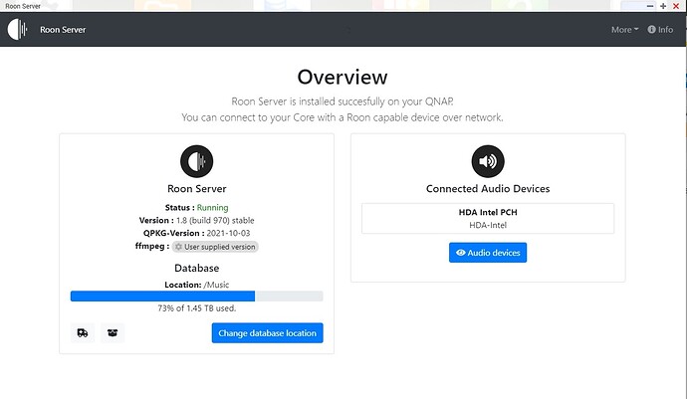
Task: Click the Database section heading
Action: coord(197,268)
